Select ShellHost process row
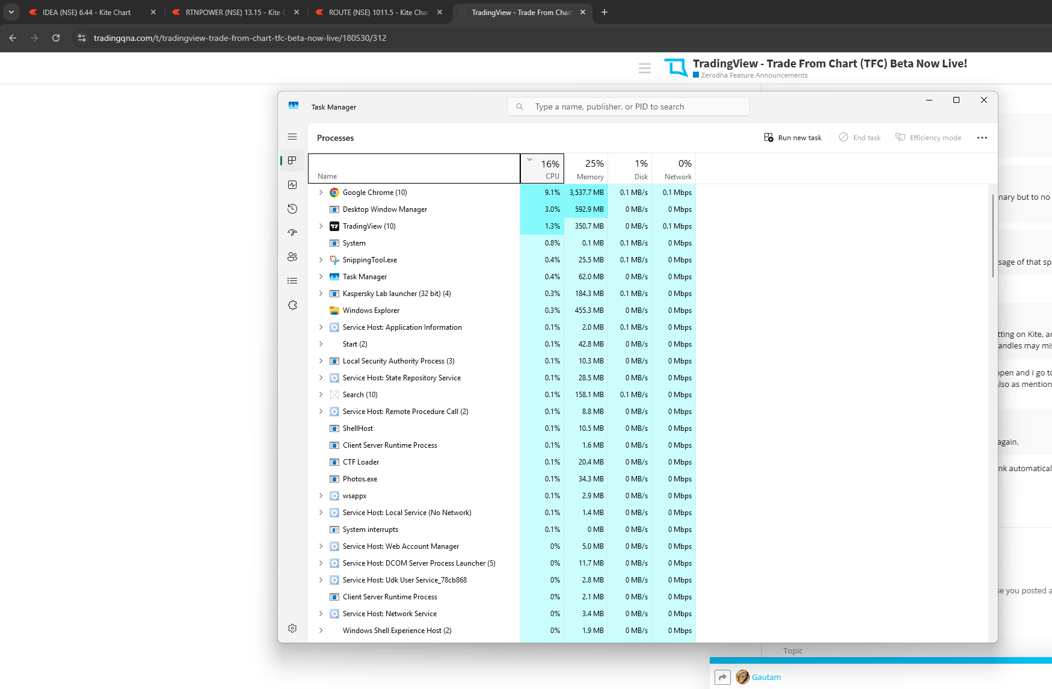The image size is (1052, 689). coord(502,428)
